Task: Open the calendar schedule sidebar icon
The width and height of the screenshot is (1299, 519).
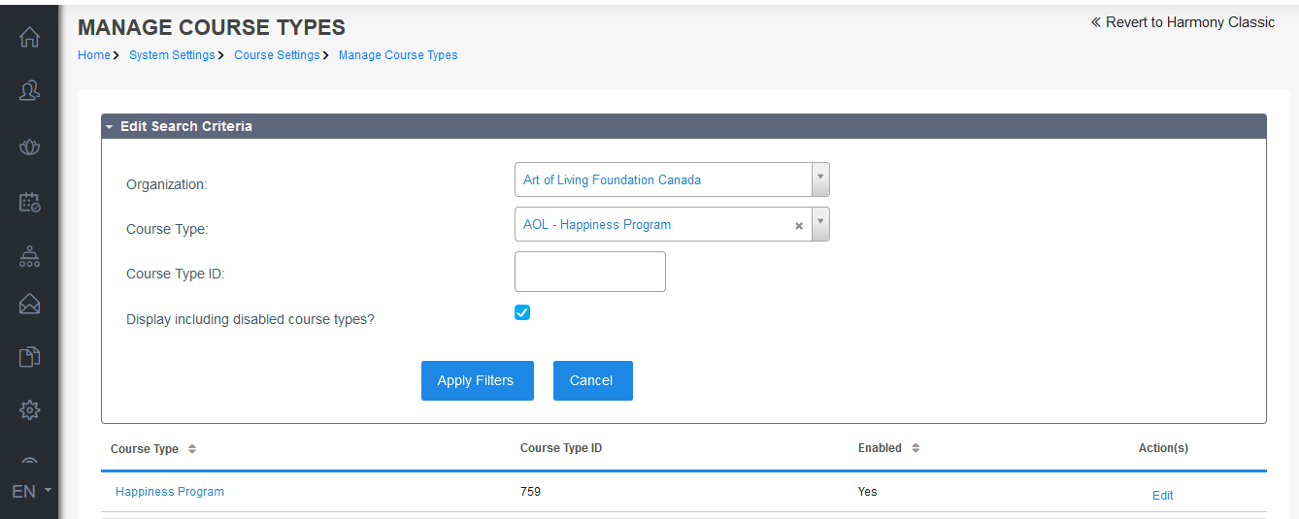Action: pos(29,202)
